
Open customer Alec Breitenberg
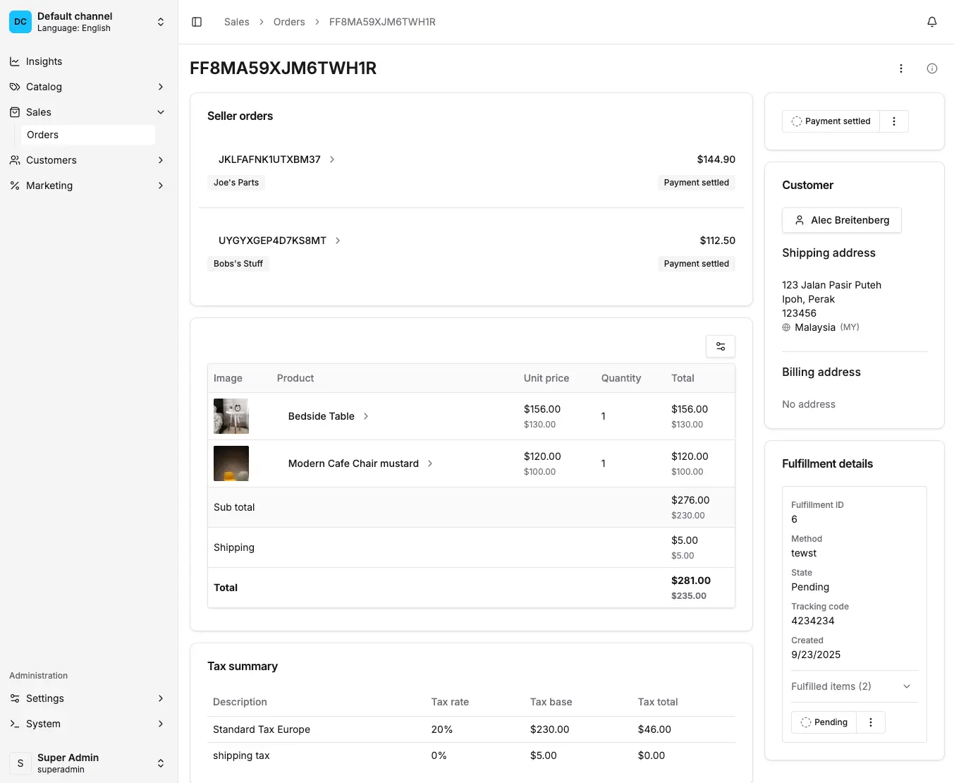(841, 220)
